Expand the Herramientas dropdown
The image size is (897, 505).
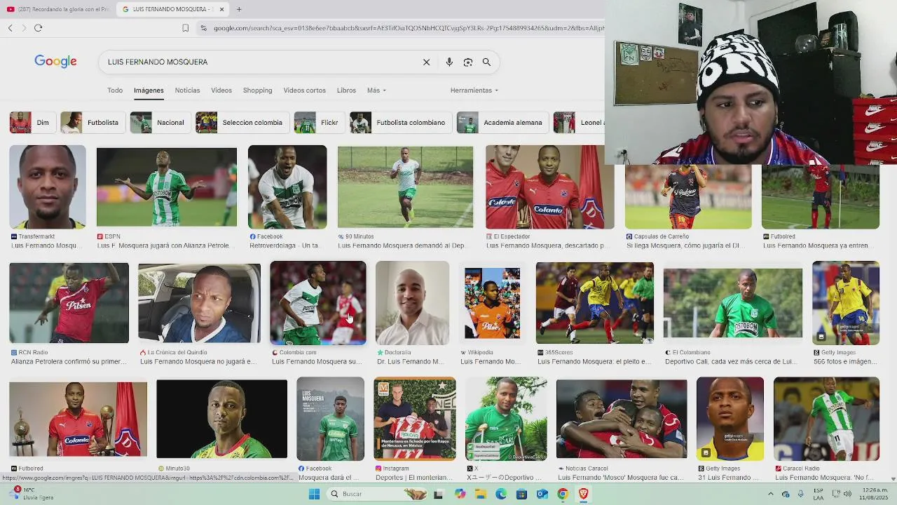[x=474, y=90]
